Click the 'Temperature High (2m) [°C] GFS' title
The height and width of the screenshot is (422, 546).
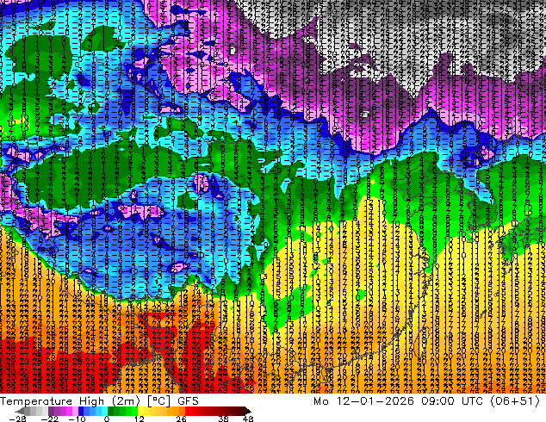(99, 401)
